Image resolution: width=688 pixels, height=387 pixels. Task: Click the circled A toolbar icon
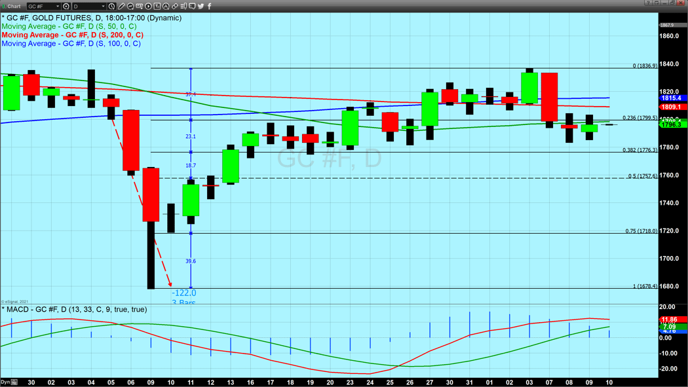(166, 6)
